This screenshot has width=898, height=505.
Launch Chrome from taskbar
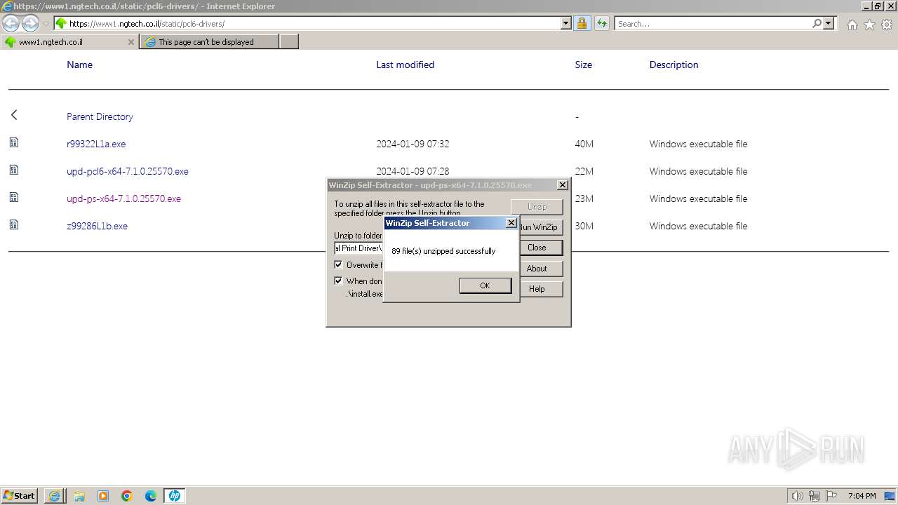127,496
